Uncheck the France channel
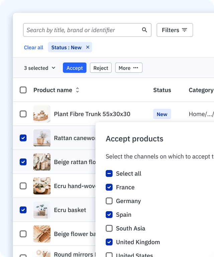 coord(109,187)
